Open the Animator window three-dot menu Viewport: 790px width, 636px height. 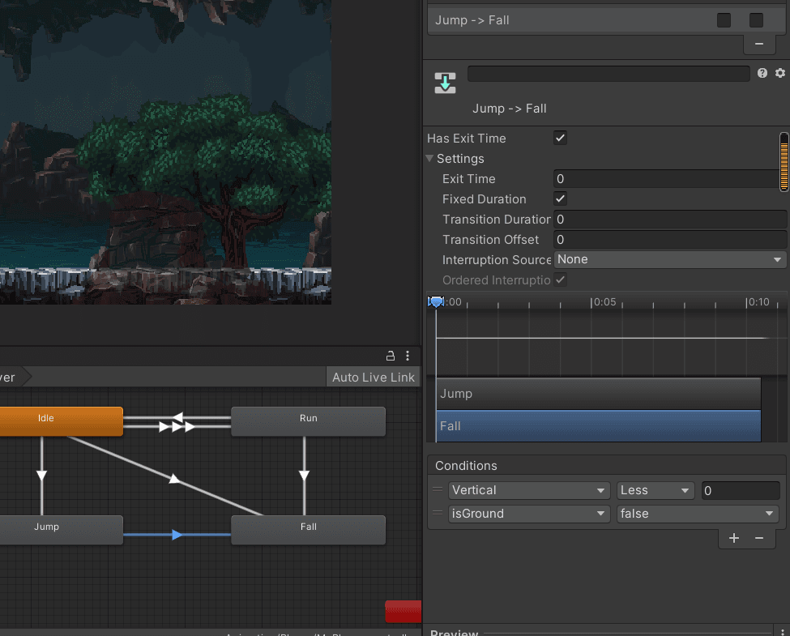(408, 356)
